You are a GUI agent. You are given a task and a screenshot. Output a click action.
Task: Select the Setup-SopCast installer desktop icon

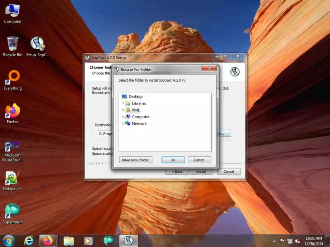coord(38,47)
